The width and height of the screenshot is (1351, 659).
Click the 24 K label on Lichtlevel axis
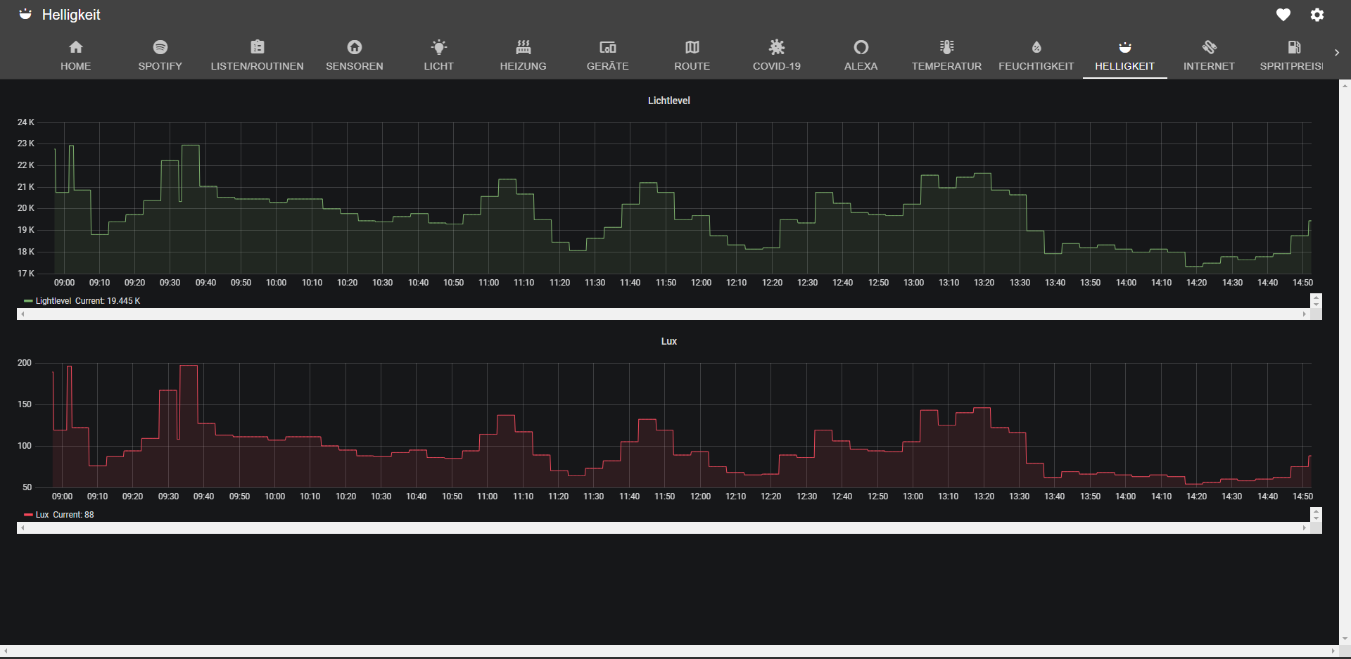click(26, 122)
